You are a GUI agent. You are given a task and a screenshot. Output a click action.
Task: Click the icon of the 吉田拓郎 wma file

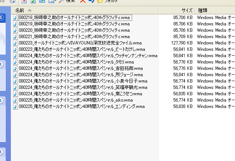(15, 68)
